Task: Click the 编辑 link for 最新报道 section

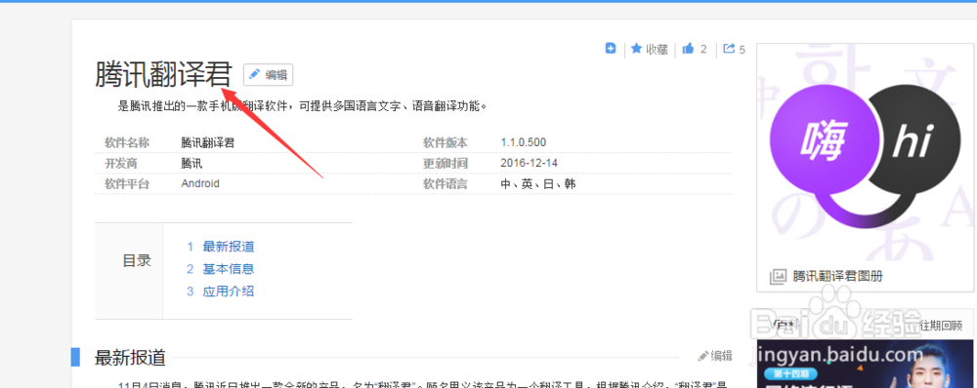Action: pos(715,356)
